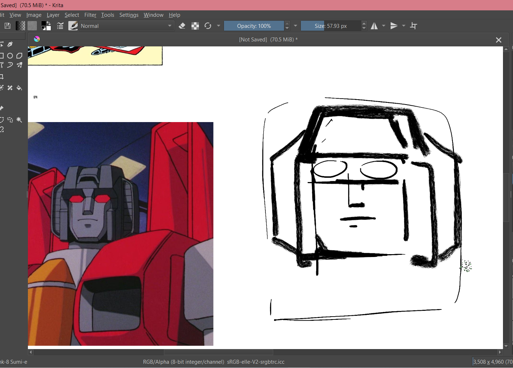Select the Contiguous Selection magic wand tool

pyautogui.click(x=19, y=120)
